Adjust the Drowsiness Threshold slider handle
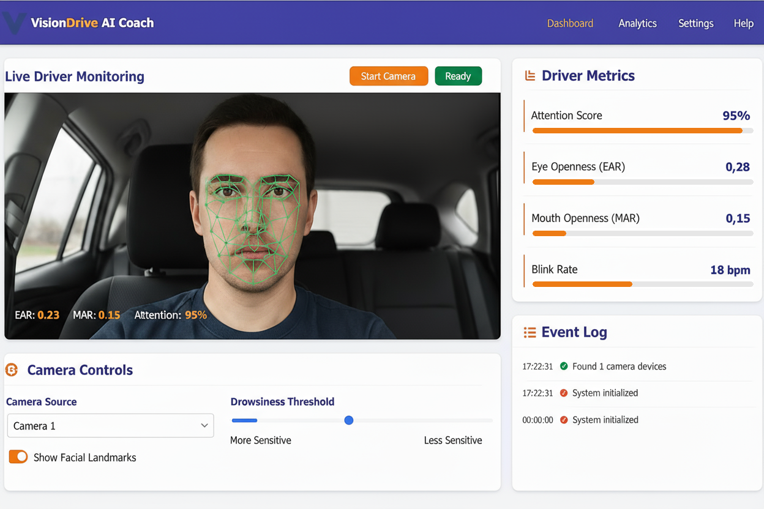 click(348, 420)
